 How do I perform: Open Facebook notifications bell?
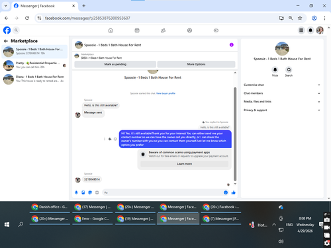(310, 30)
